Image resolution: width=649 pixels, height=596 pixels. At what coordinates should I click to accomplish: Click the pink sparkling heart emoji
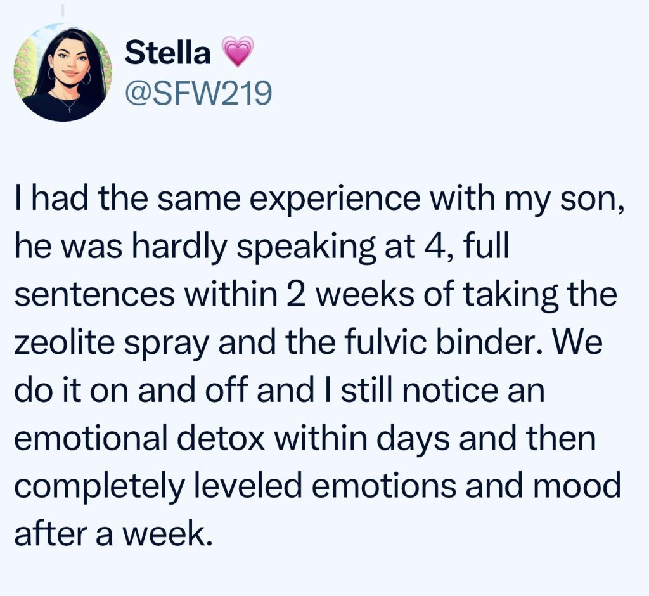tap(238, 51)
